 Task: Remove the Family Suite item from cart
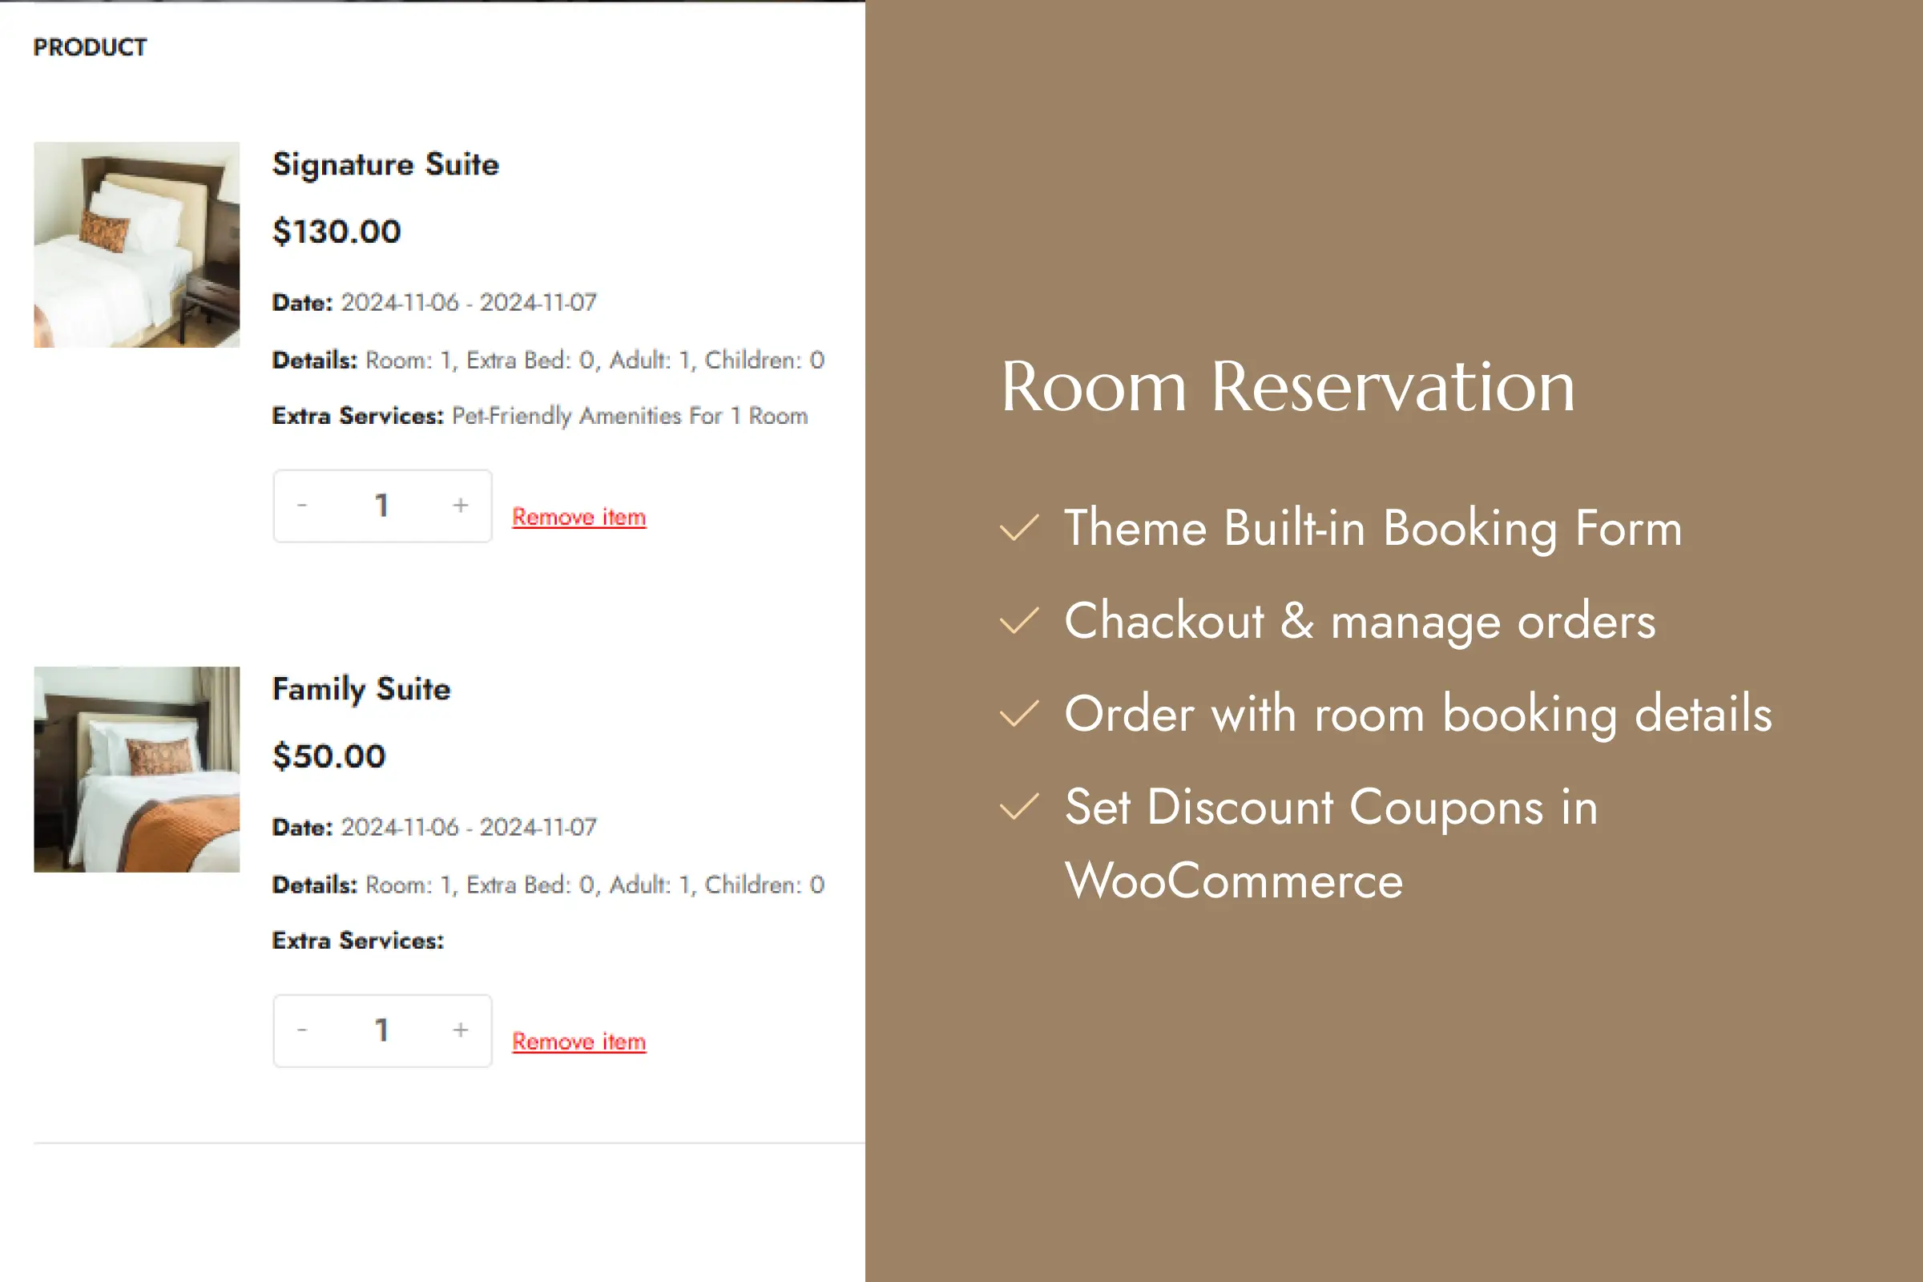(579, 1042)
